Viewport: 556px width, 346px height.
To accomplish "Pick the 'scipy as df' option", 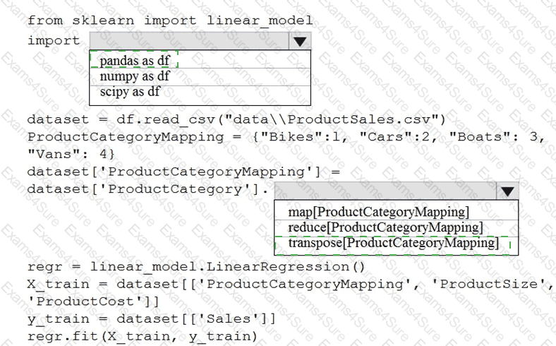I will (x=131, y=92).
